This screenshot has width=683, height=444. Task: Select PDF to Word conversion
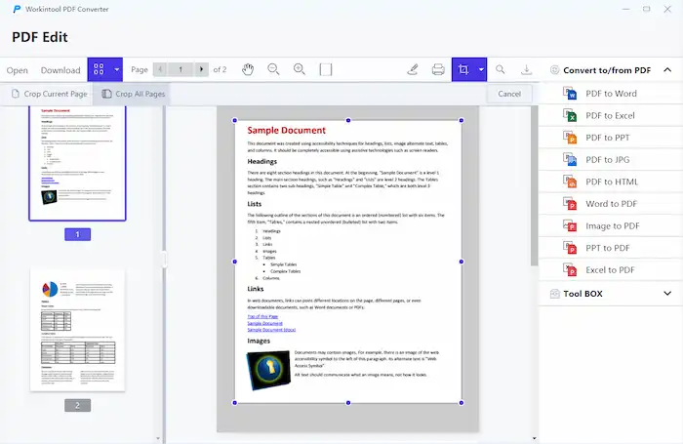pyautogui.click(x=611, y=94)
